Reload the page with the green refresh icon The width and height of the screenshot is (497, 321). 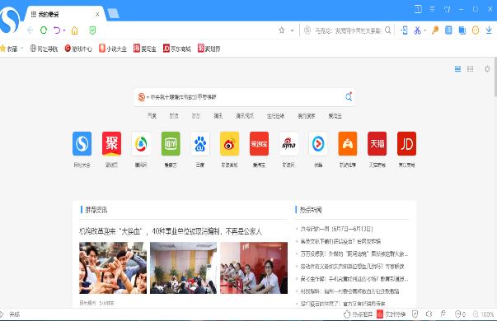pyautogui.click(x=44, y=30)
